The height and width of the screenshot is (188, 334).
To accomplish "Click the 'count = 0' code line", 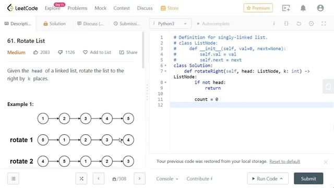I will click(206, 99).
